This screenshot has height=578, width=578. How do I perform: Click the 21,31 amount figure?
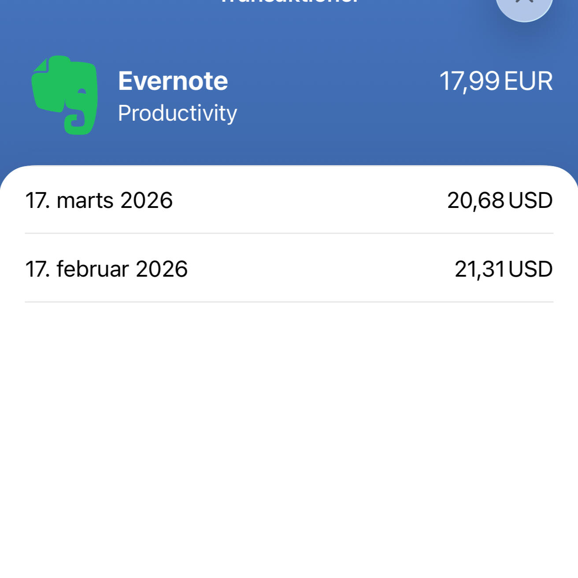pyautogui.click(x=479, y=269)
